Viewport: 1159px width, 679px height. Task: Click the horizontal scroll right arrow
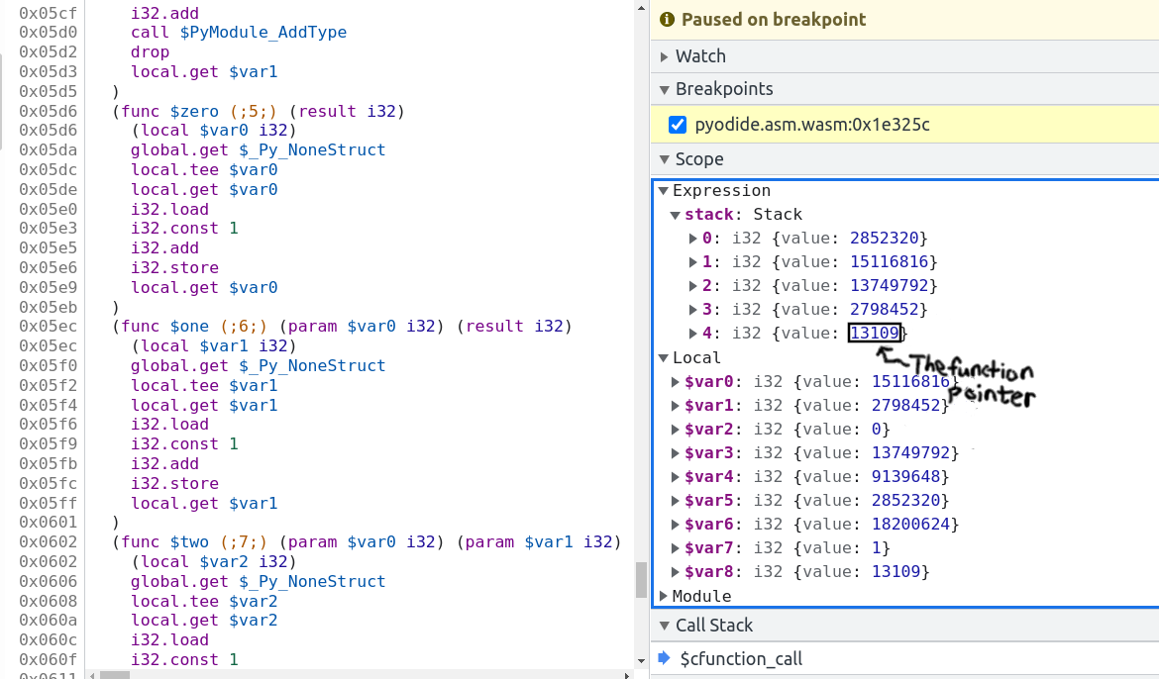pyautogui.click(x=627, y=675)
